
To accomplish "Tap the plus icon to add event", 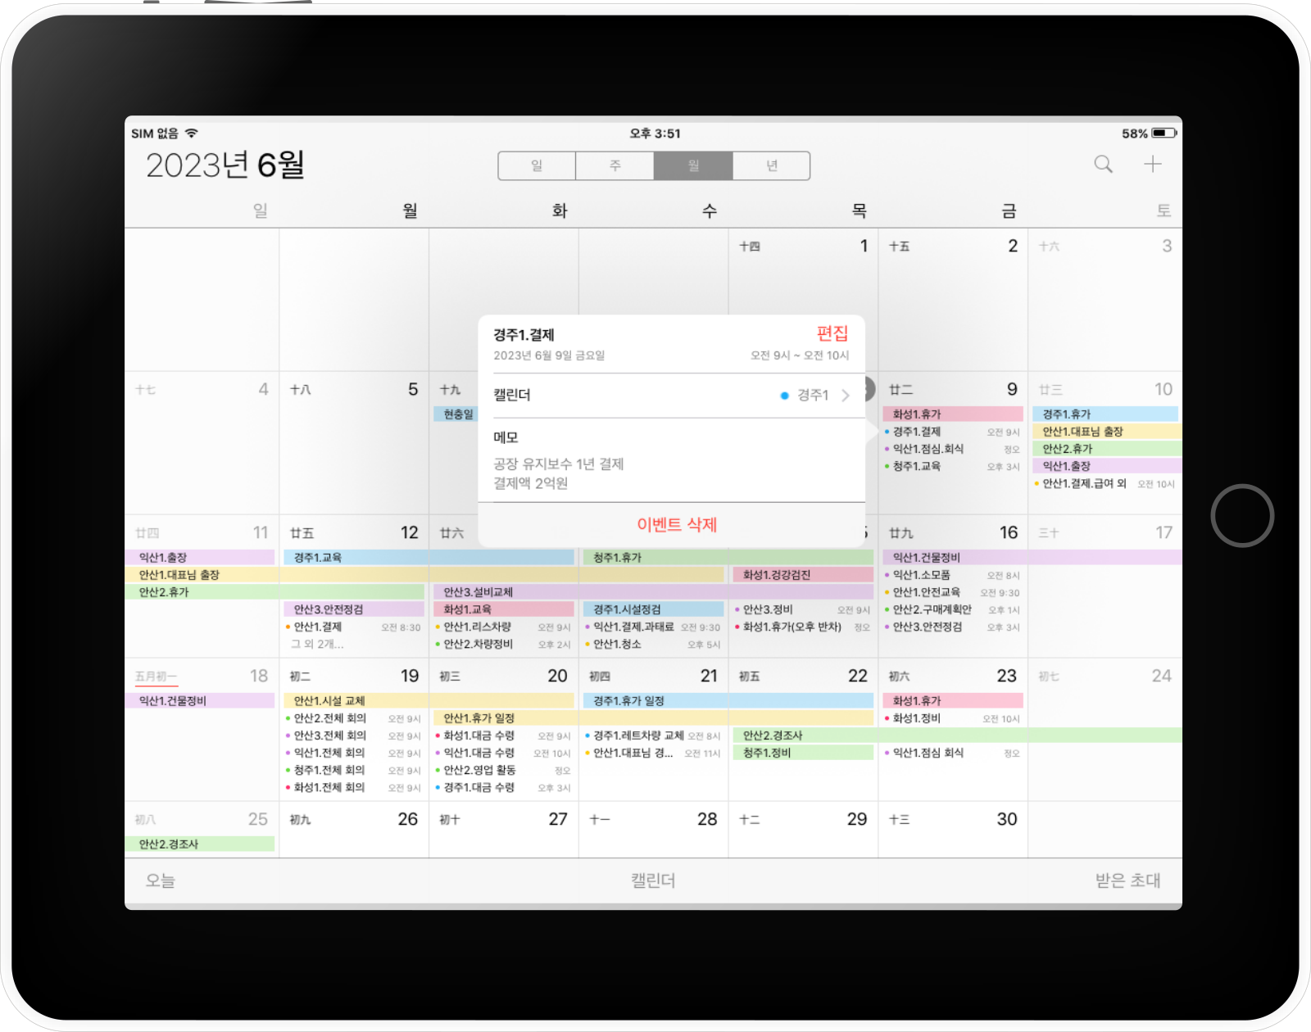I will (1152, 165).
